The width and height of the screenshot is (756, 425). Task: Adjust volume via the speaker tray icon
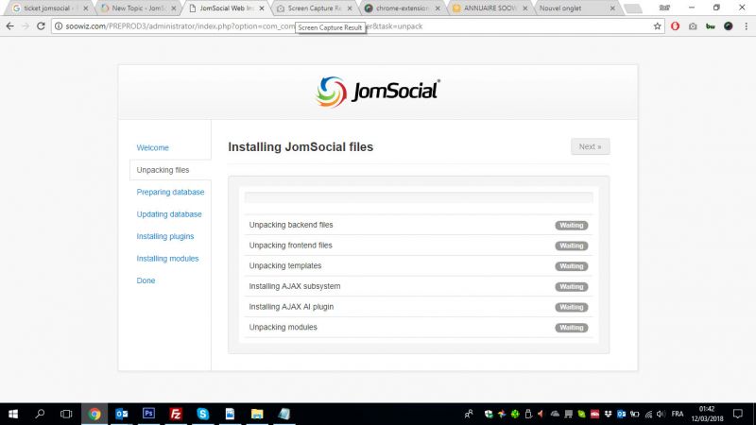661,414
